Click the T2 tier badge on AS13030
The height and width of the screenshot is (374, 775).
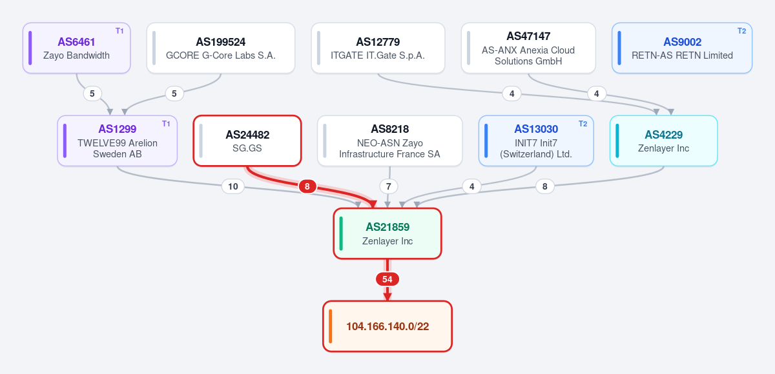pyautogui.click(x=583, y=124)
